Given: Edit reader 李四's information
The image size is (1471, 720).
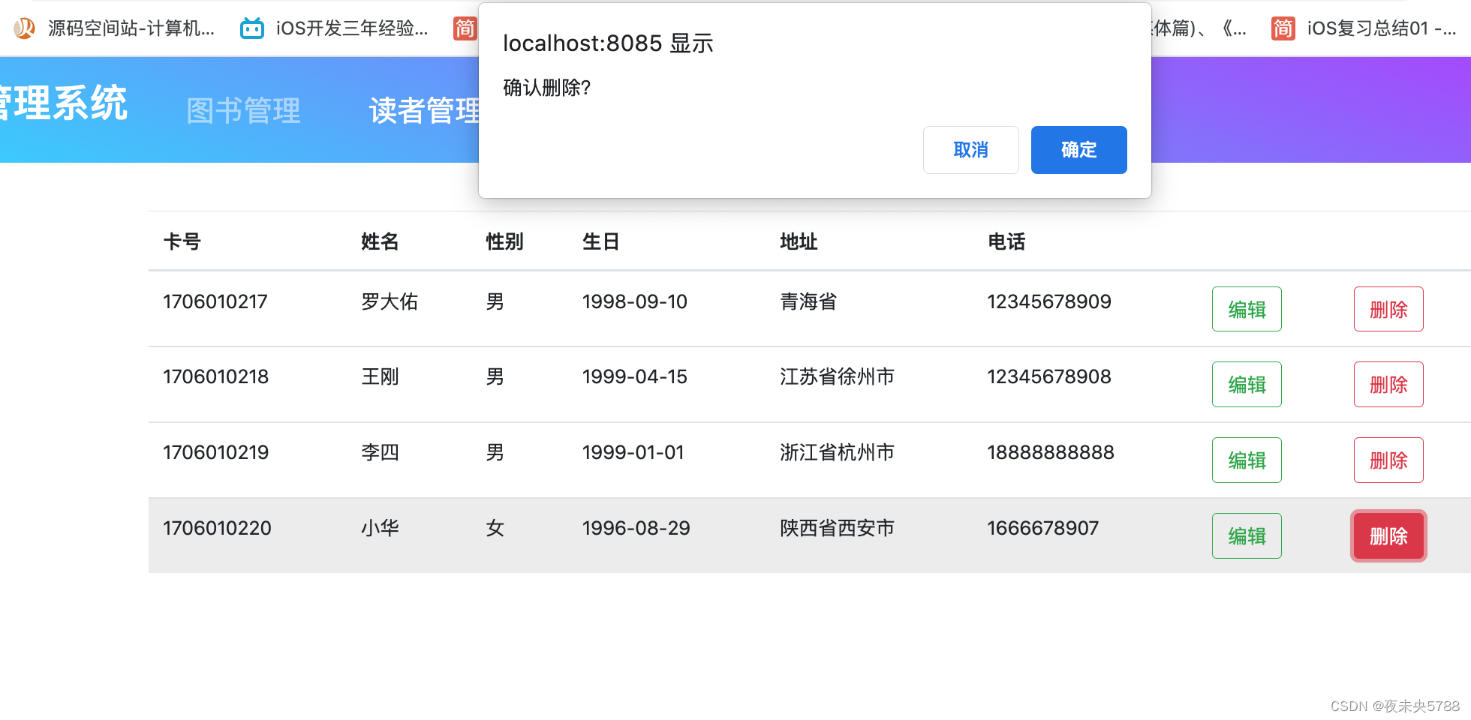Looking at the screenshot, I should point(1247,460).
